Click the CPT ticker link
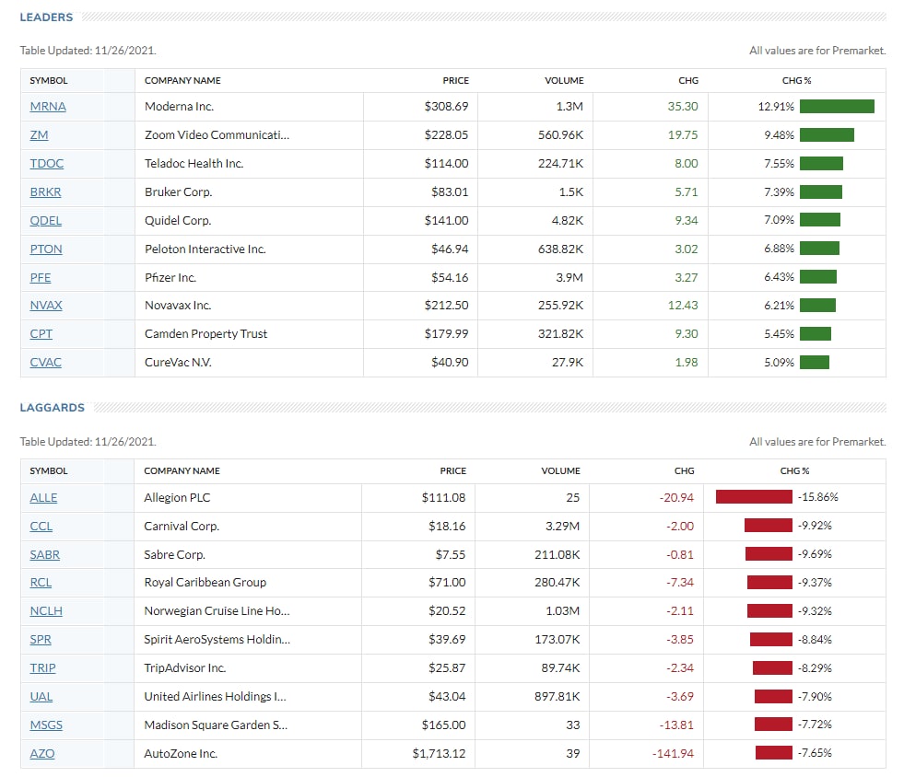Screen dimensions: 904x777 [41, 334]
